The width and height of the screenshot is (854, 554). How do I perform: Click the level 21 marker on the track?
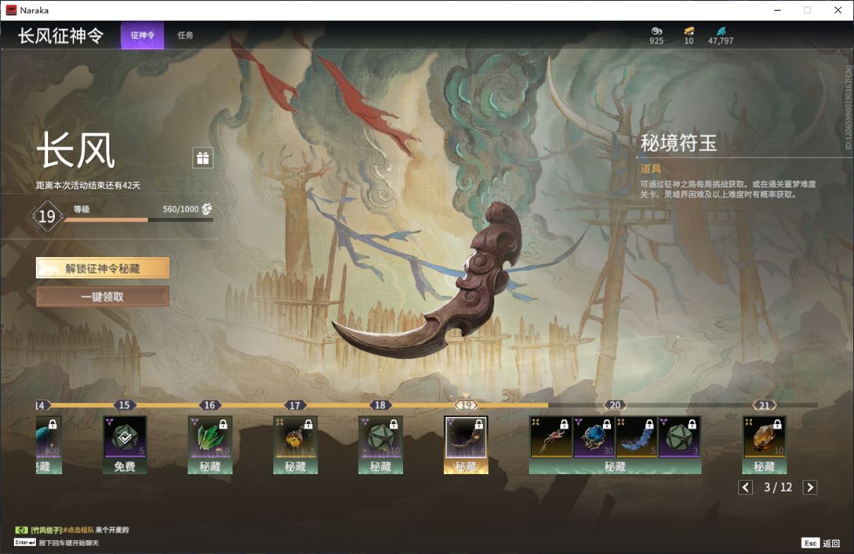[764, 405]
